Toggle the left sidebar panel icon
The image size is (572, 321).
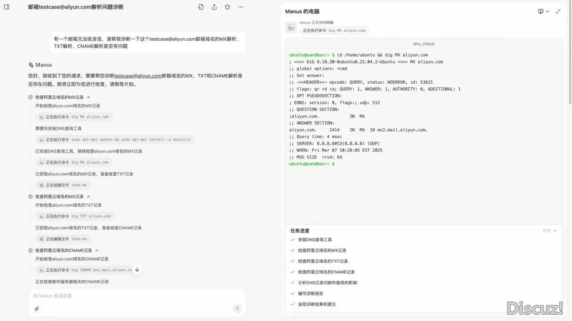click(x=6, y=7)
